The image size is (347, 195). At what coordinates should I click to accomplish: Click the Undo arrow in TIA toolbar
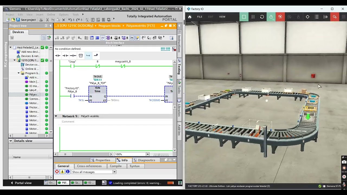(70, 20)
